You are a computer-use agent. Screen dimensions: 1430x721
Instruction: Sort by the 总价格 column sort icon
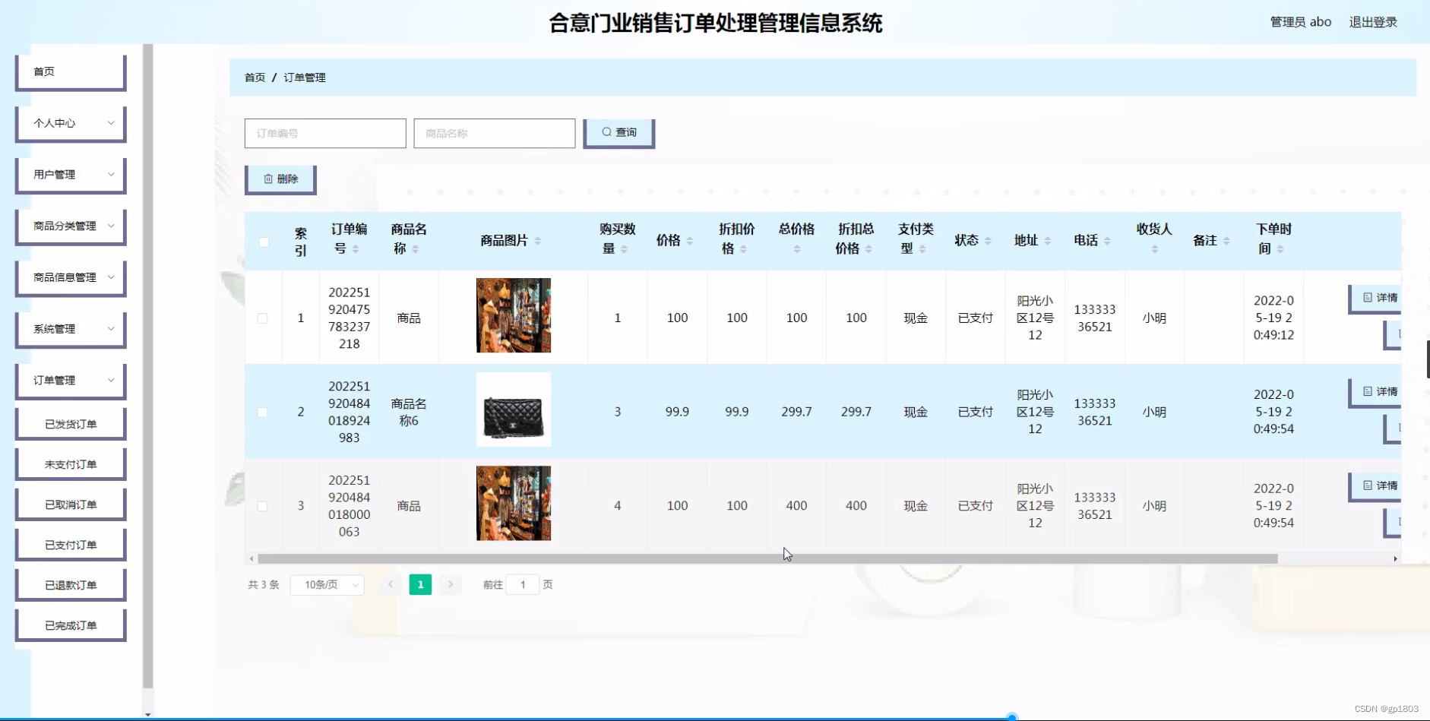[797, 249]
